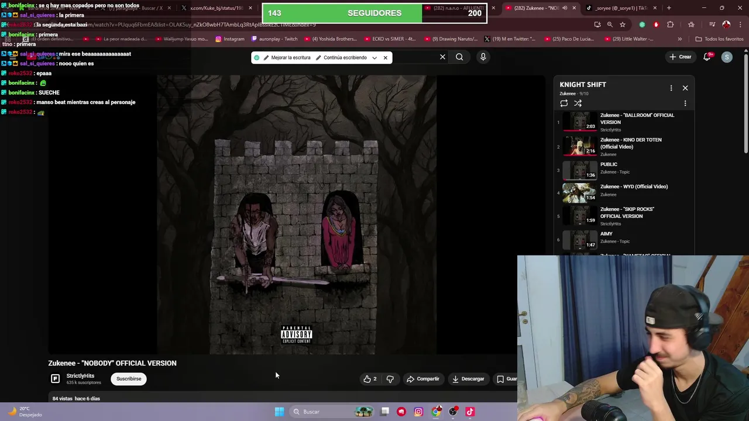Open the Windows Start menu

(x=279, y=412)
